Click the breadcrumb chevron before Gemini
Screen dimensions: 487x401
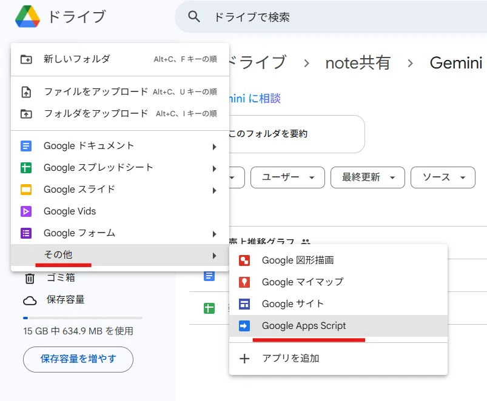tap(411, 63)
